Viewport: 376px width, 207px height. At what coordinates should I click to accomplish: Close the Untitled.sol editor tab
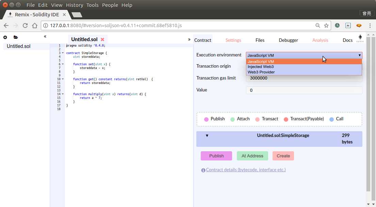pos(102,39)
